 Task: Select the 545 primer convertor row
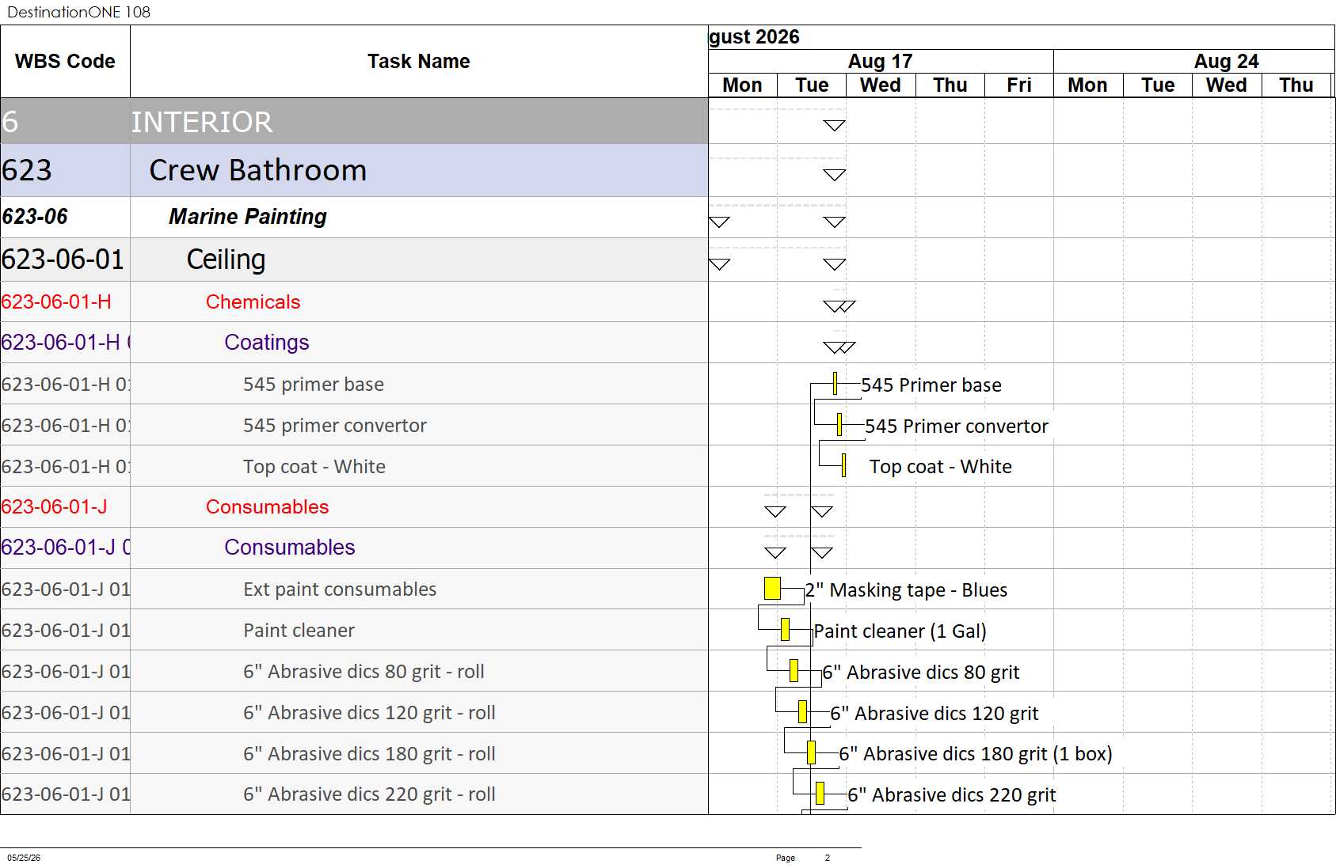tap(354, 425)
